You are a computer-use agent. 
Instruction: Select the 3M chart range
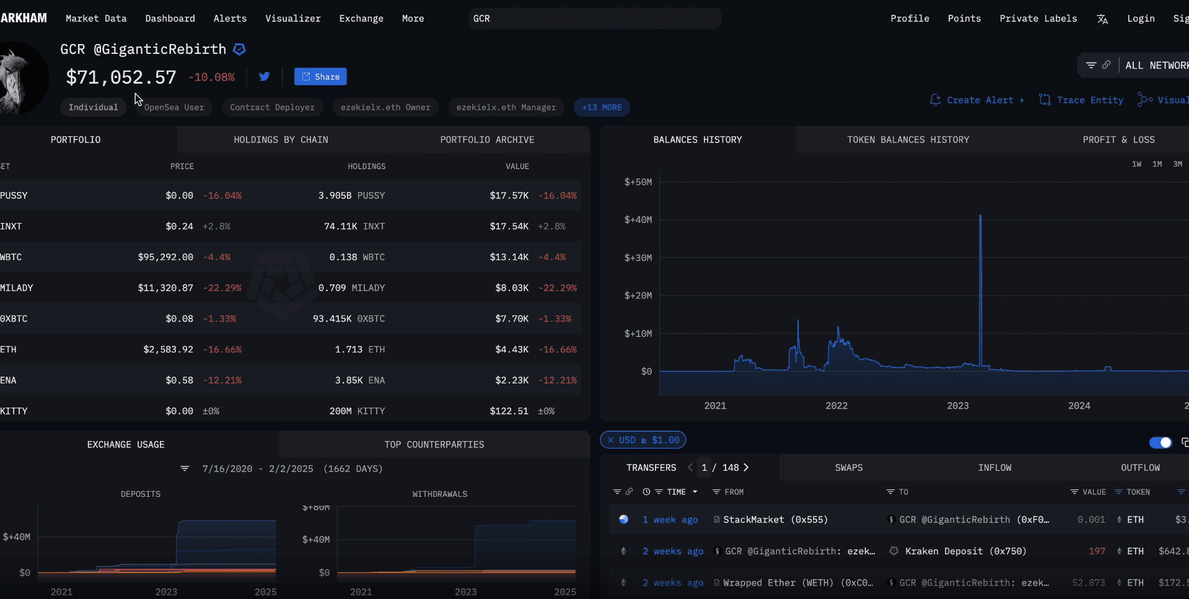point(1178,164)
